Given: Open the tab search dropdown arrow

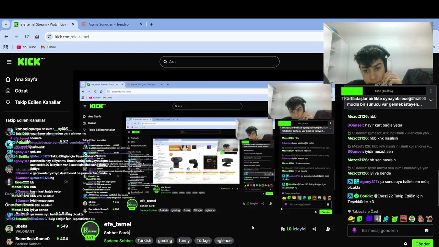Looking at the screenshot, I should click(x=6, y=24).
